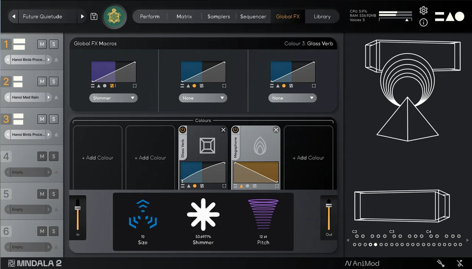Click the Pitch spiral icon

[x=263, y=214]
